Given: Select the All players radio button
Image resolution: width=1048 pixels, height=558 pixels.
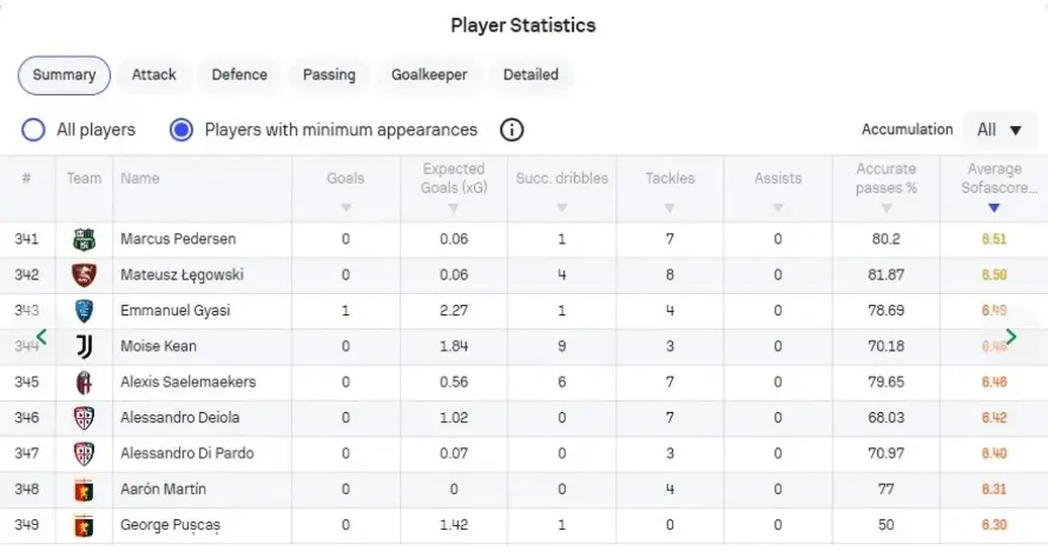Looking at the screenshot, I should coord(34,130).
